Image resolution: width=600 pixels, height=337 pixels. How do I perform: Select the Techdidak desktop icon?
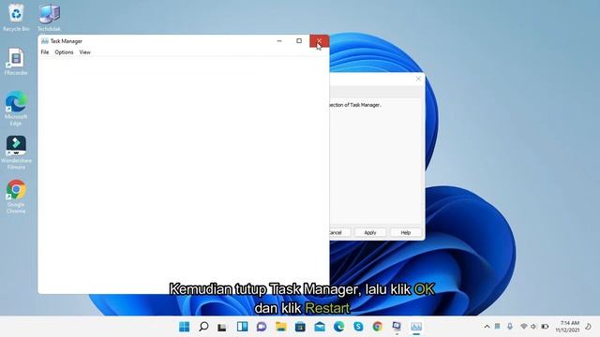click(49, 17)
